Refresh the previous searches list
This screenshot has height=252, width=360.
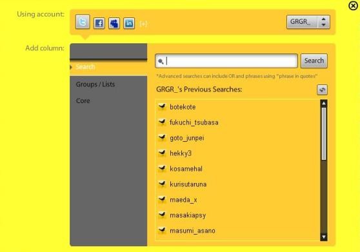coord(322,90)
